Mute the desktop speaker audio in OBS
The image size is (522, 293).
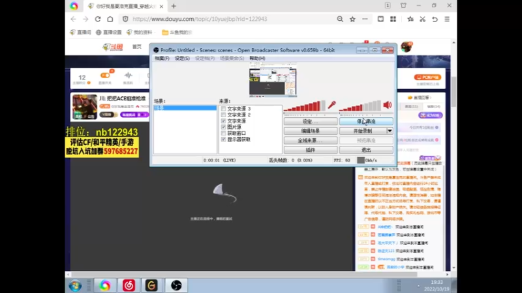tap(387, 105)
